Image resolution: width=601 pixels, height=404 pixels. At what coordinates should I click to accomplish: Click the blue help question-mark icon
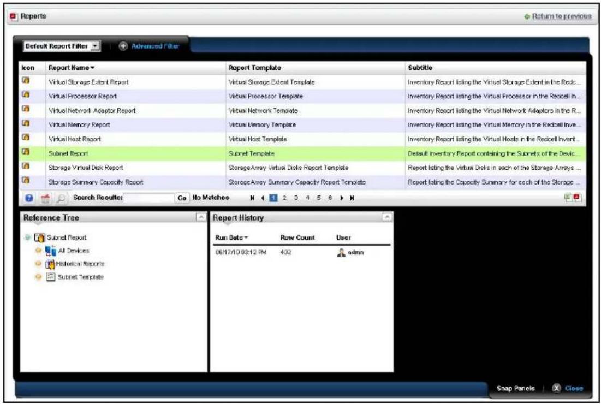pos(29,198)
